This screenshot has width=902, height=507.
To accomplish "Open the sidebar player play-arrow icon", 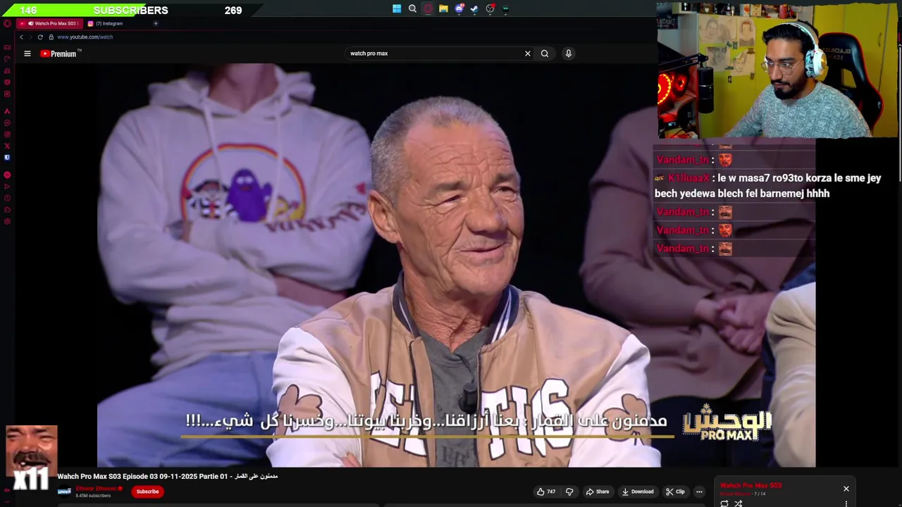I will tap(8, 187).
